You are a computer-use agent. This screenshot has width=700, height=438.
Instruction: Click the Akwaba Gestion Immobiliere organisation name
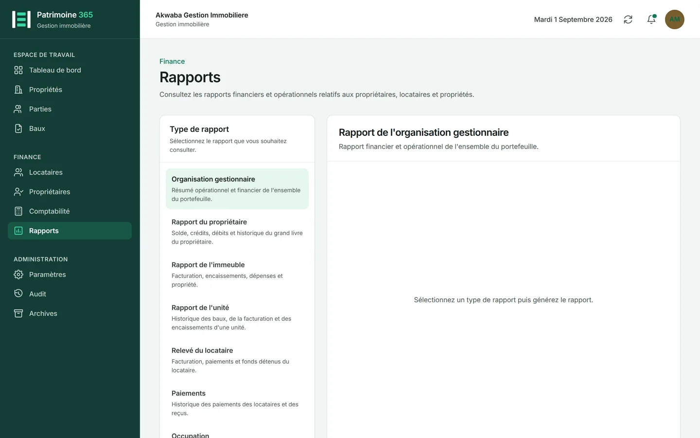[202, 15]
